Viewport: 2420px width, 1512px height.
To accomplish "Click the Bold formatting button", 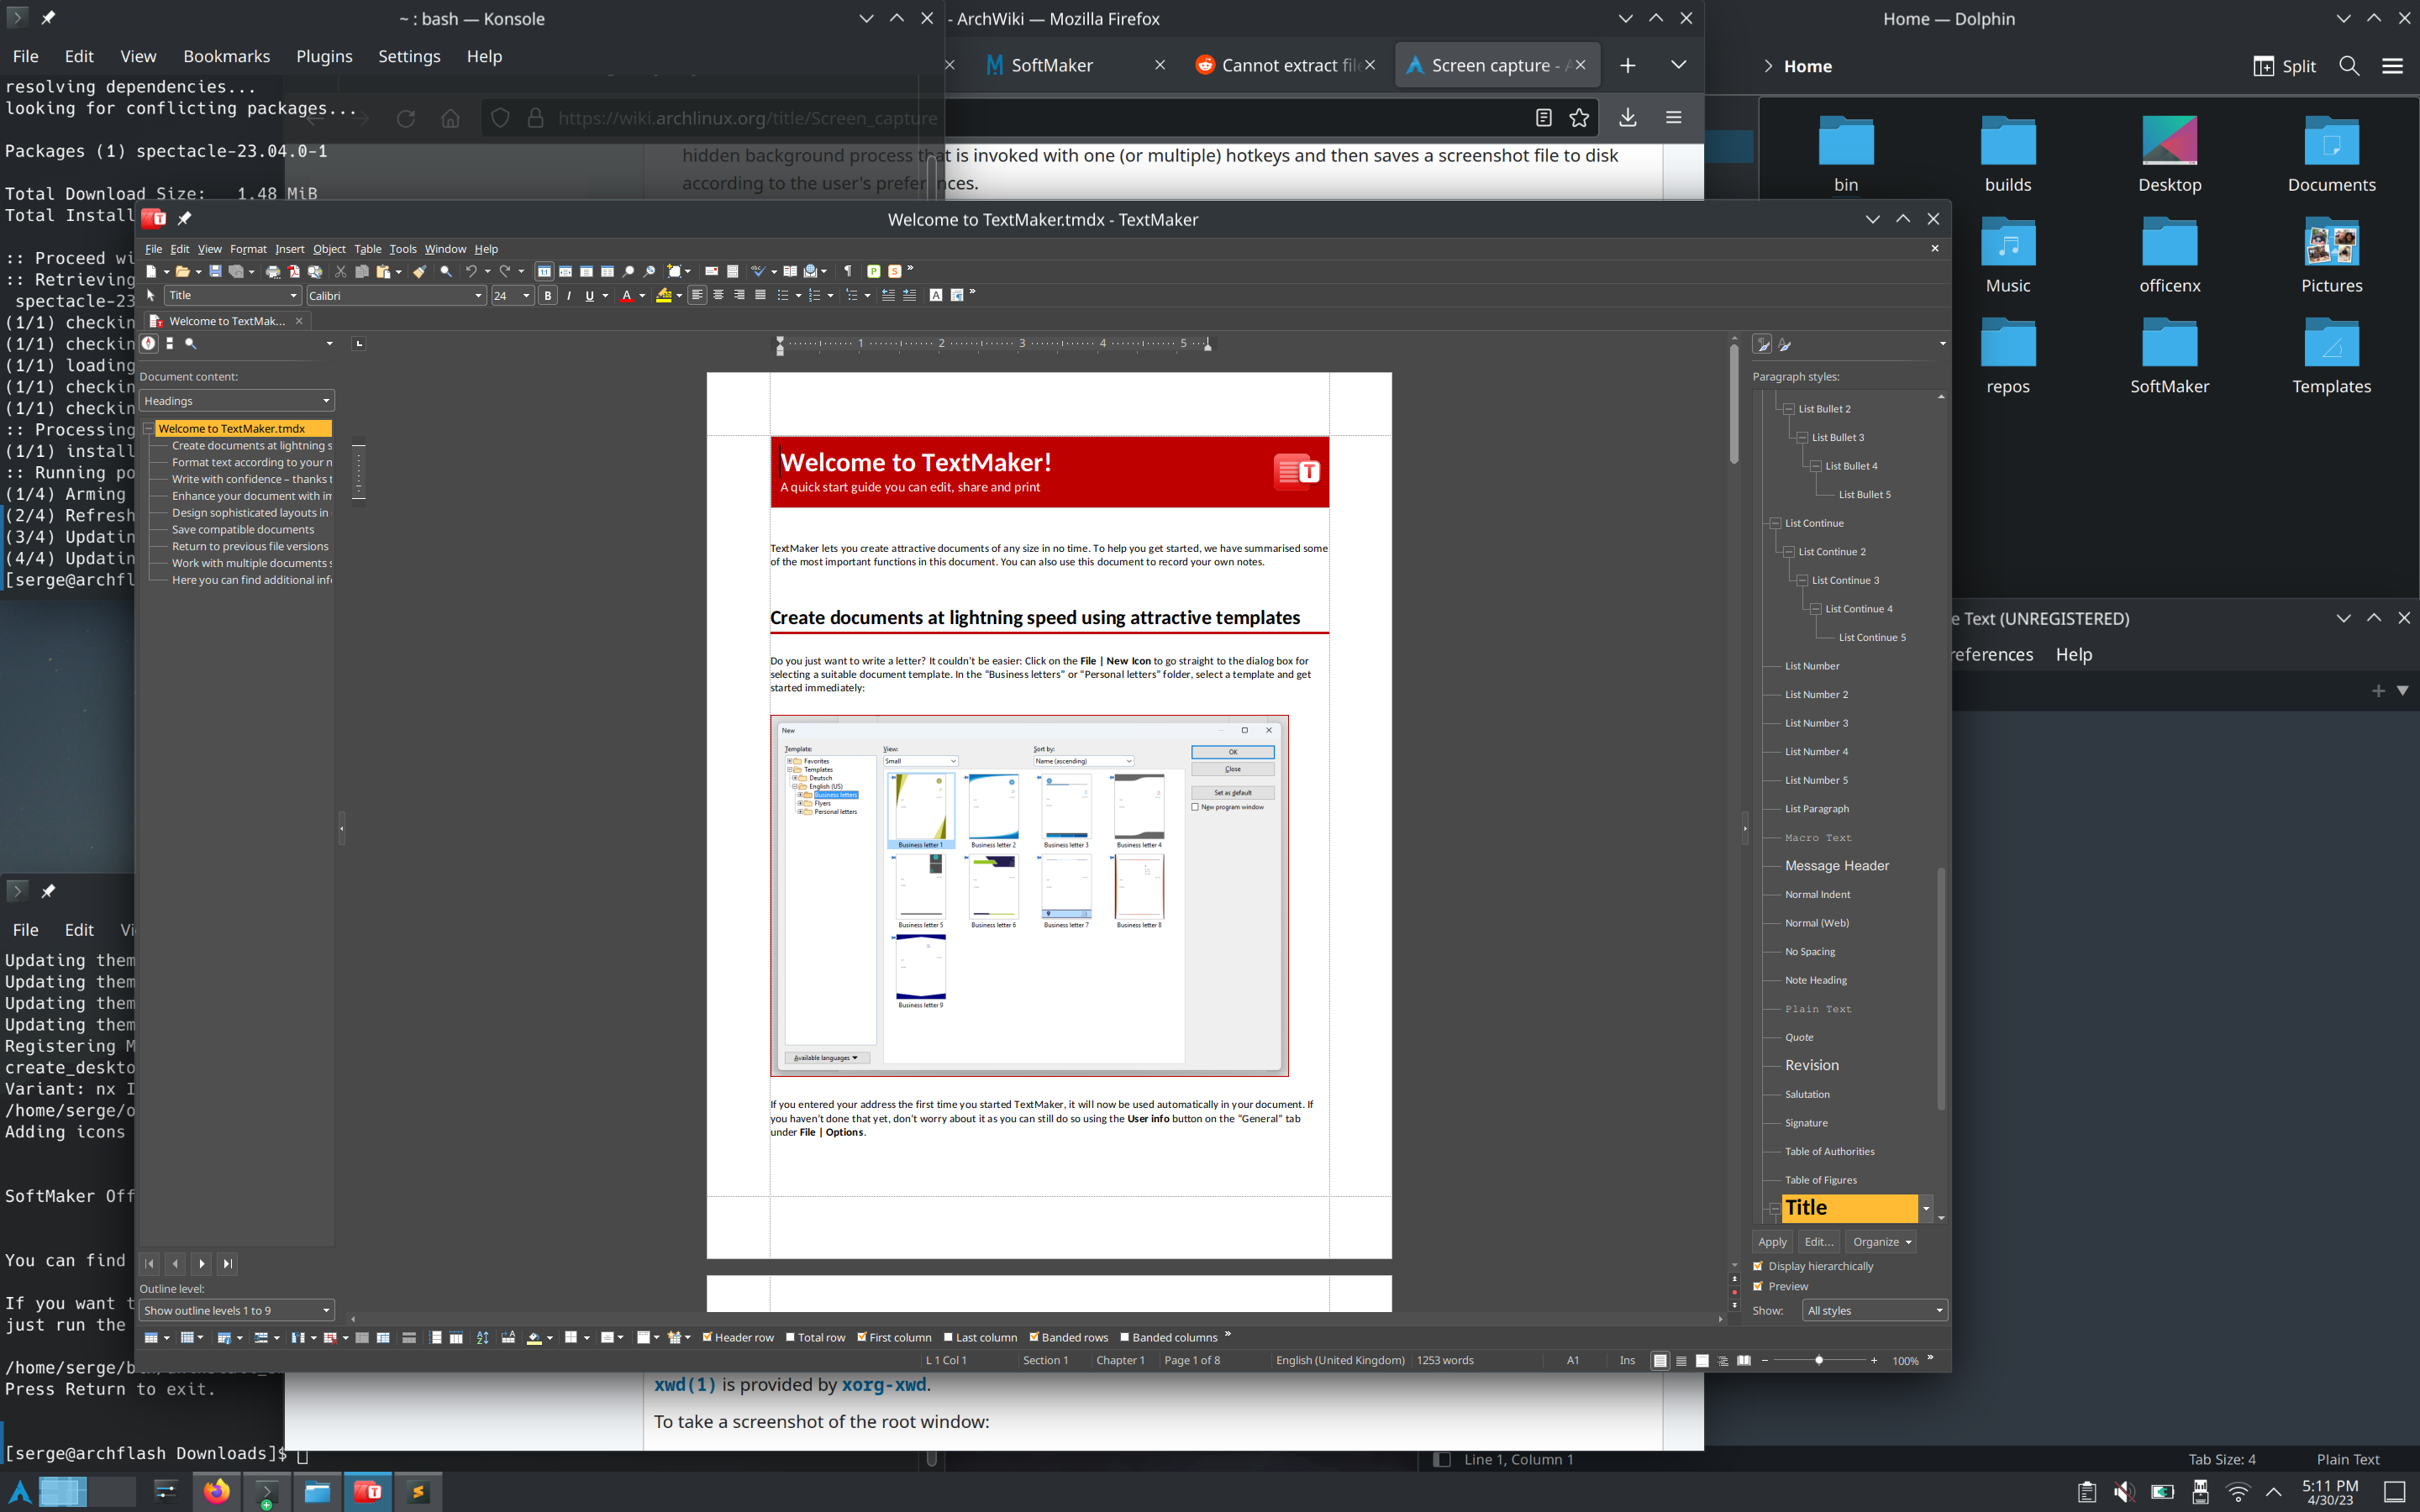I will 548,295.
